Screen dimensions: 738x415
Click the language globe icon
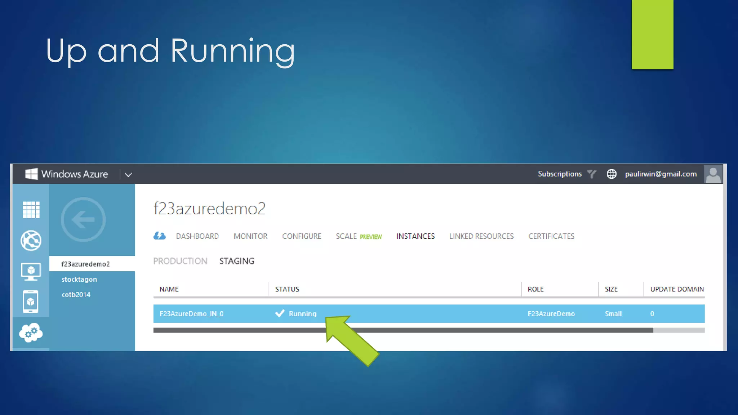(611, 174)
